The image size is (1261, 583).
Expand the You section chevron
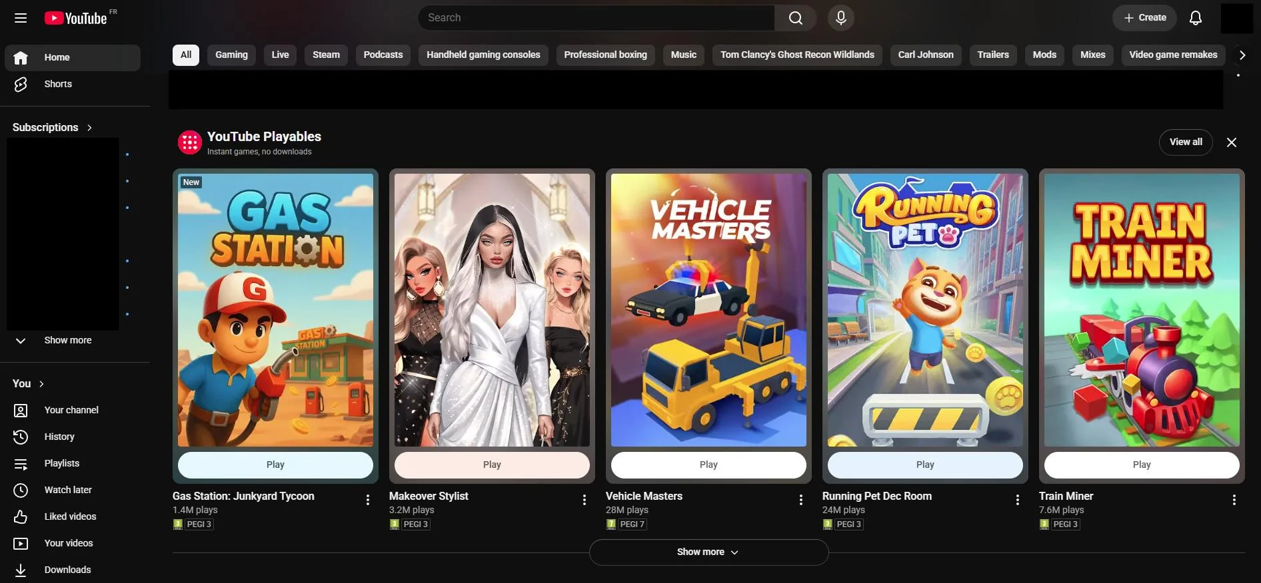[x=41, y=384]
